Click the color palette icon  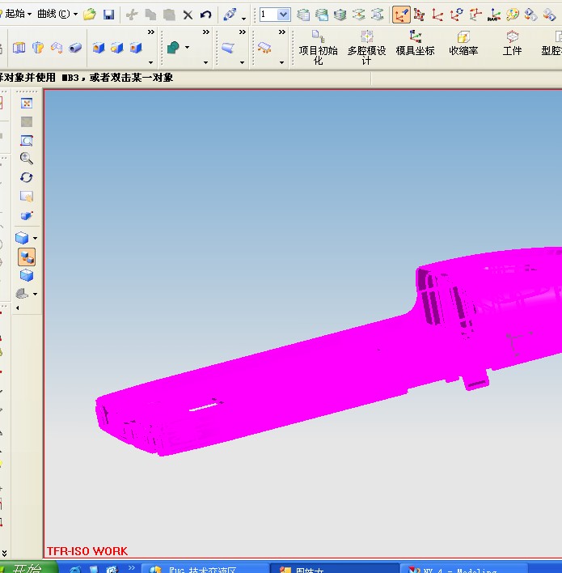tap(513, 15)
